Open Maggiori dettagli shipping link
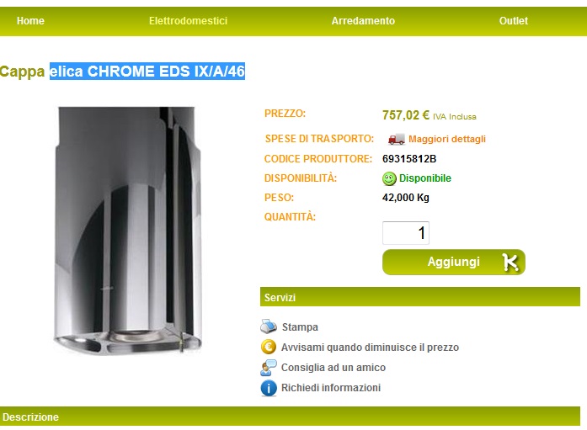587x430 pixels. pos(447,139)
